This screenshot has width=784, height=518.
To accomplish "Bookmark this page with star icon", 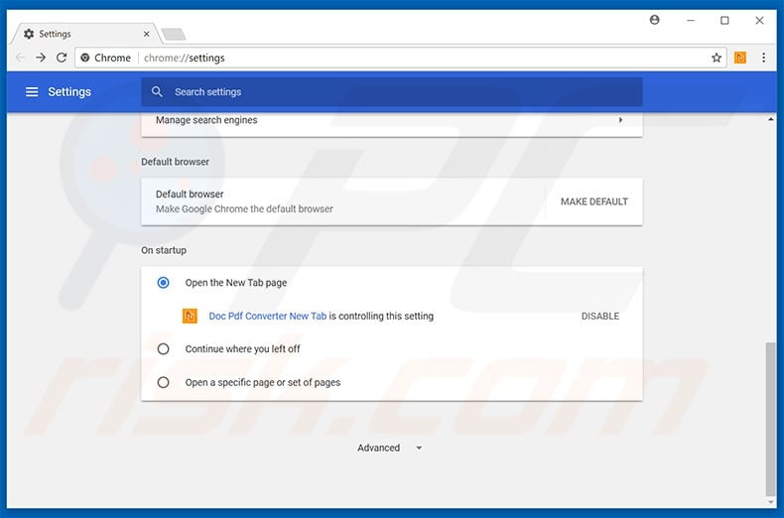I will pyautogui.click(x=716, y=58).
